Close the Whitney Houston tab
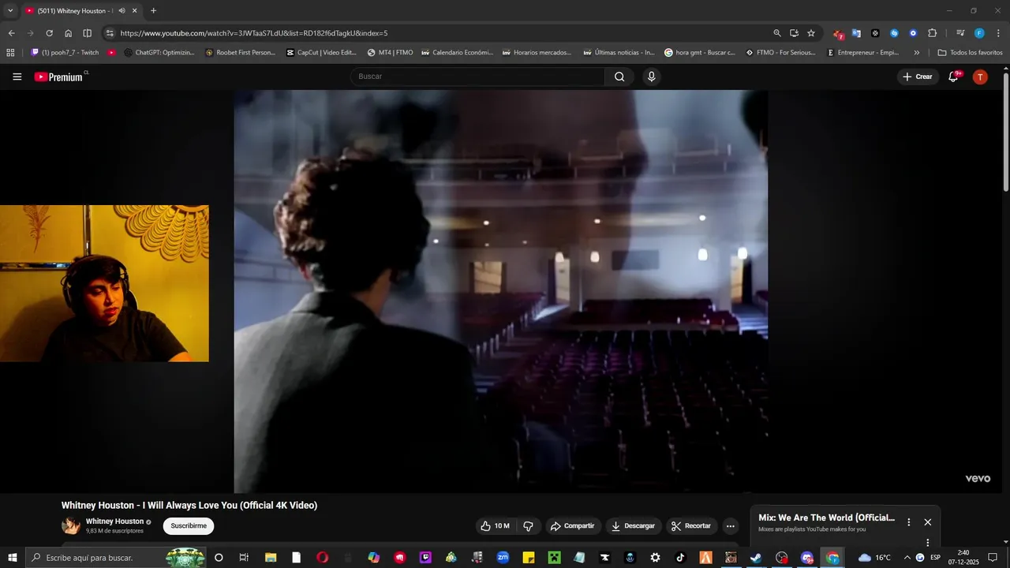Image resolution: width=1010 pixels, height=568 pixels. (x=135, y=11)
